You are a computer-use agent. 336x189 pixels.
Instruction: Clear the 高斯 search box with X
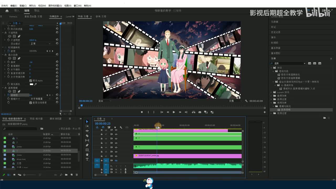click(304, 64)
